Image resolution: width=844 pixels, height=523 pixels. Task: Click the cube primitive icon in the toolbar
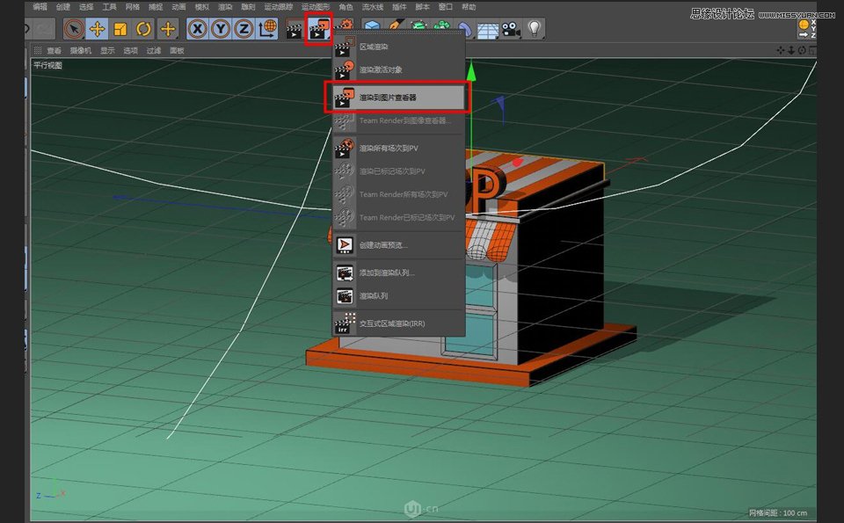click(373, 29)
